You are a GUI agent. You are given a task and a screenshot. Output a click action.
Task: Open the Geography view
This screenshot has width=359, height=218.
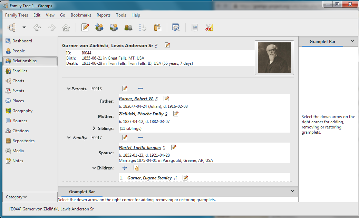(x=30, y=111)
